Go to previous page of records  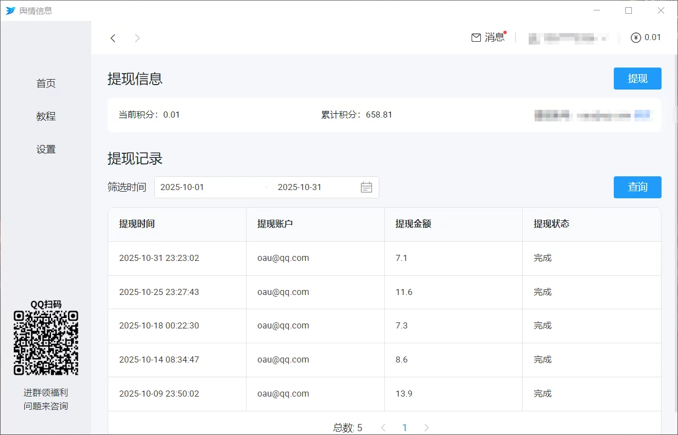[383, 427]
